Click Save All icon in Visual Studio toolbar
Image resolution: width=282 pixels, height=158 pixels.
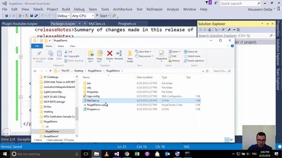click(36, 16)
